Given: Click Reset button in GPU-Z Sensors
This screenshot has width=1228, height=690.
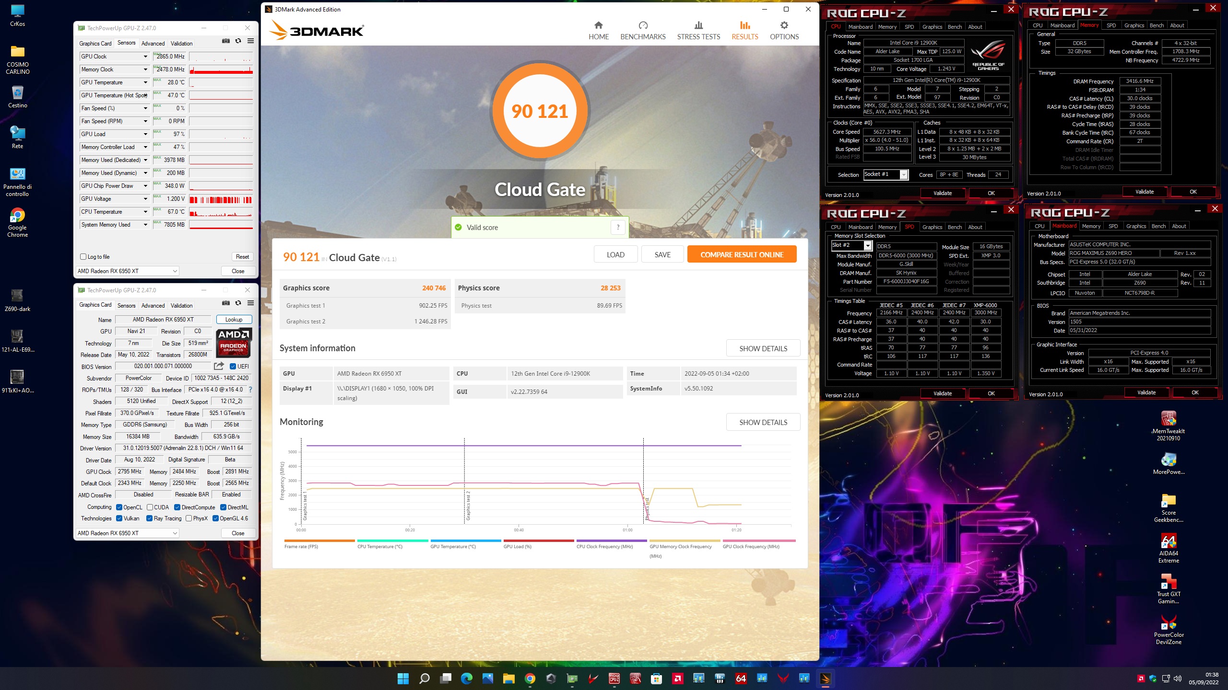Looking at the screenshot, I should tap(242, 257).
